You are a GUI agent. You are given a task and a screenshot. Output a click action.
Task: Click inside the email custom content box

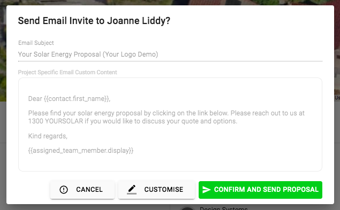pyautogui.click(x=170, y=125)
